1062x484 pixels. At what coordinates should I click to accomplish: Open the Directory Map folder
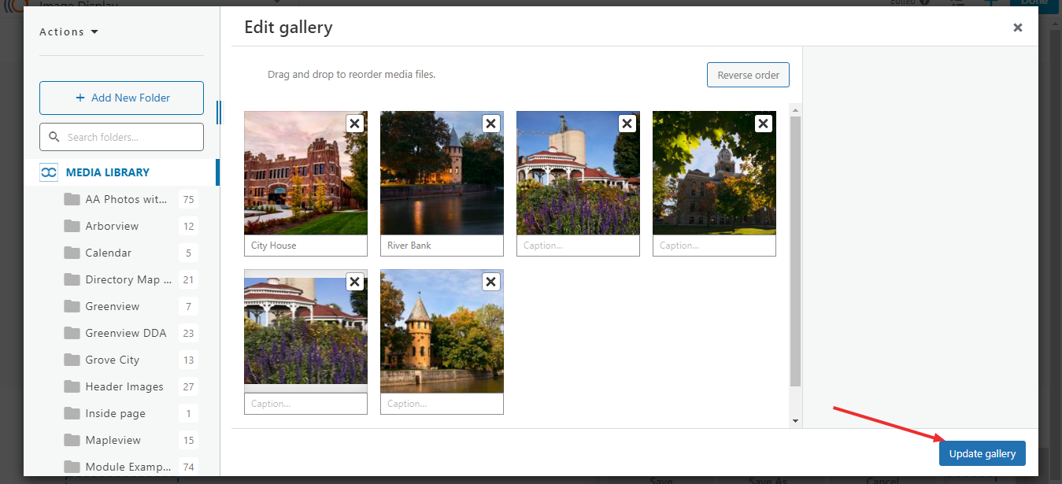(130, 279)
